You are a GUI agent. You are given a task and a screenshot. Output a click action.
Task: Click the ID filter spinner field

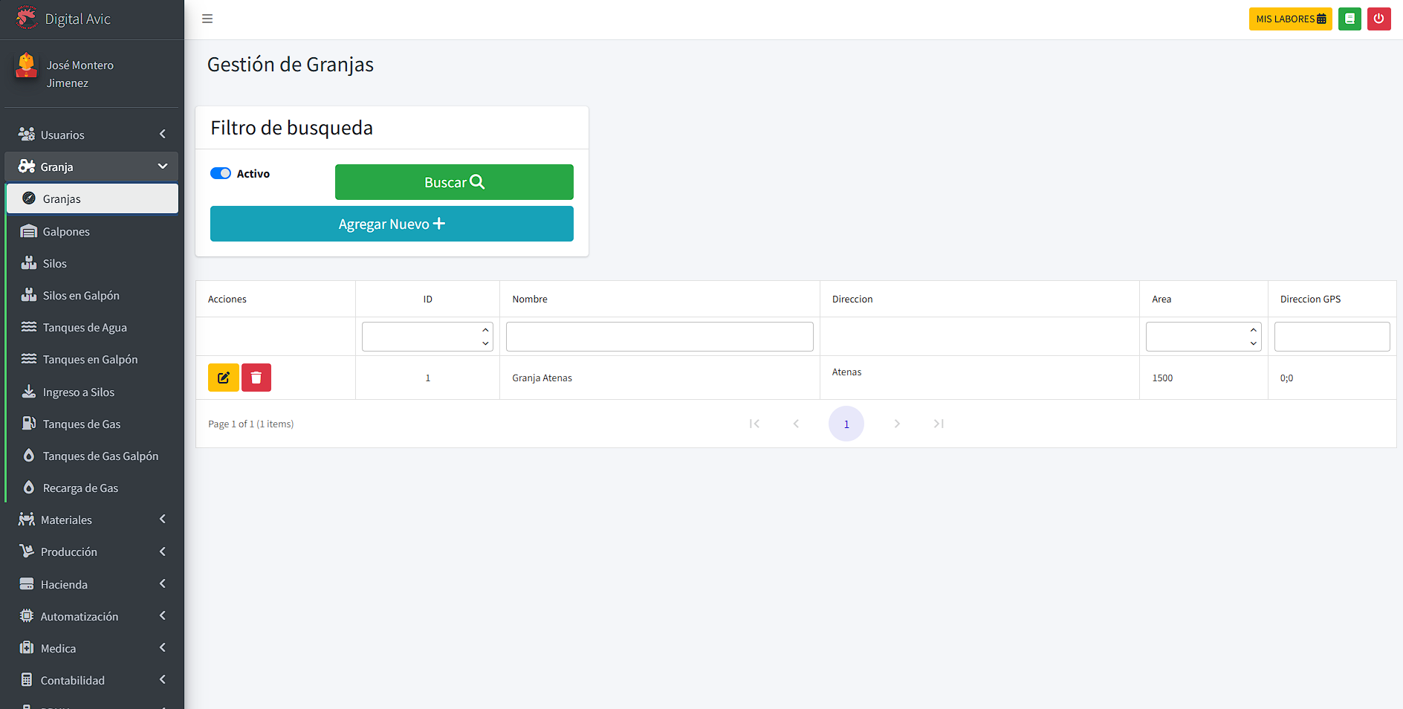(x=421, y=337)
